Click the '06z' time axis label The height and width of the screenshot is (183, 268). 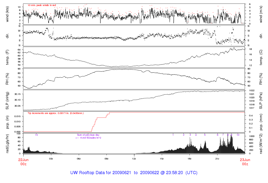(x=79, y=159)
